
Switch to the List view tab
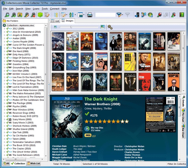[55, 21]
